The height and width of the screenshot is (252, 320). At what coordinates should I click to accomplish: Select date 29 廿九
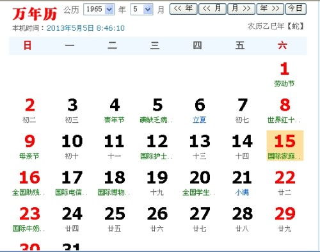click(285, 219)
